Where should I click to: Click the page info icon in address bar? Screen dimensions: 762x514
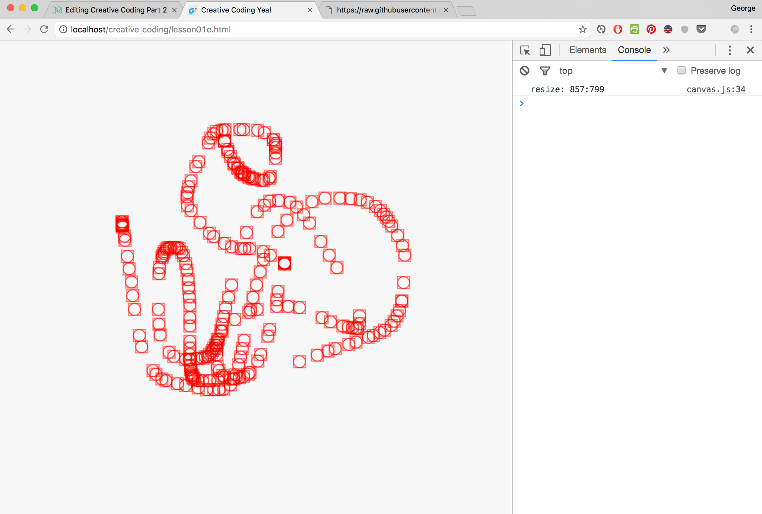(63, 29)
